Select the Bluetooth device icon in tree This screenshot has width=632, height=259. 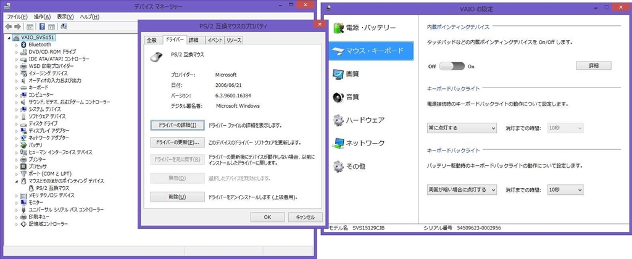pyautogui.click(x=24, y=45)
